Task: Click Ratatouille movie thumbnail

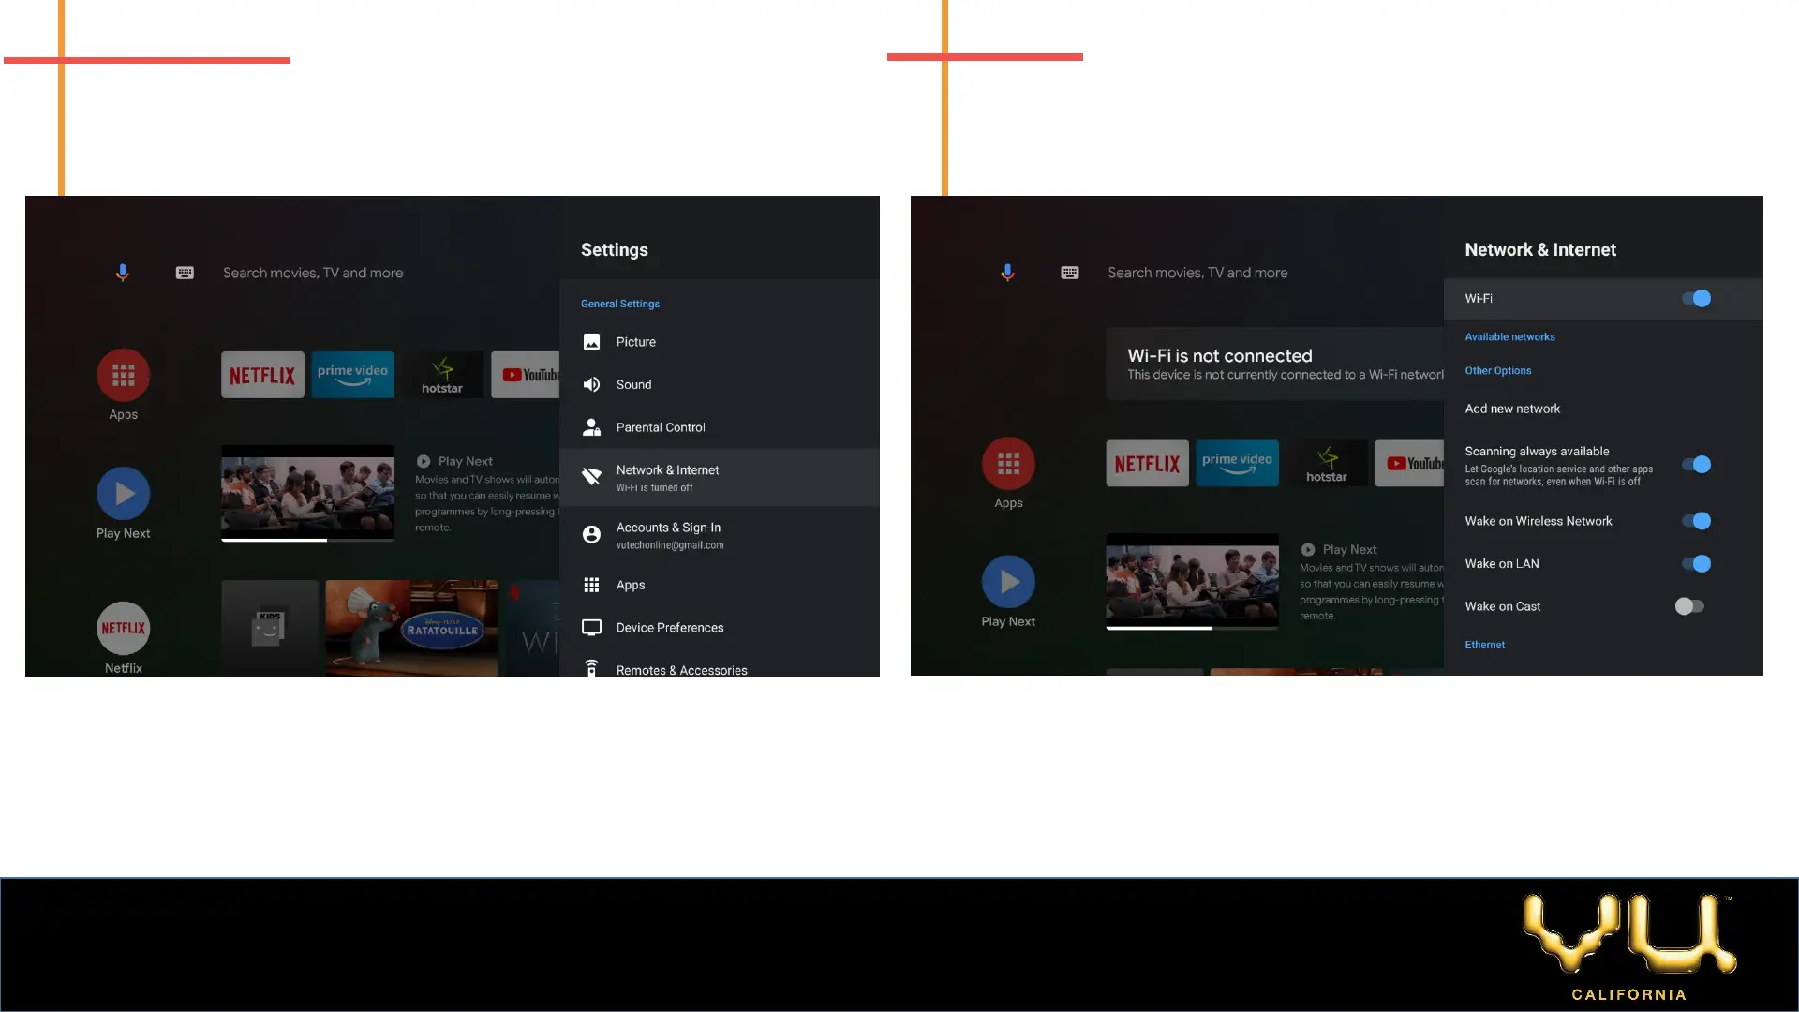Action: [412, 626]
